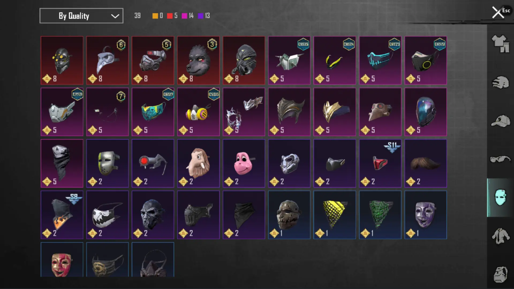Select the S11 red mask item
Image resolution: width=514 pixels, height=289 pixels.
coord(380,163)
